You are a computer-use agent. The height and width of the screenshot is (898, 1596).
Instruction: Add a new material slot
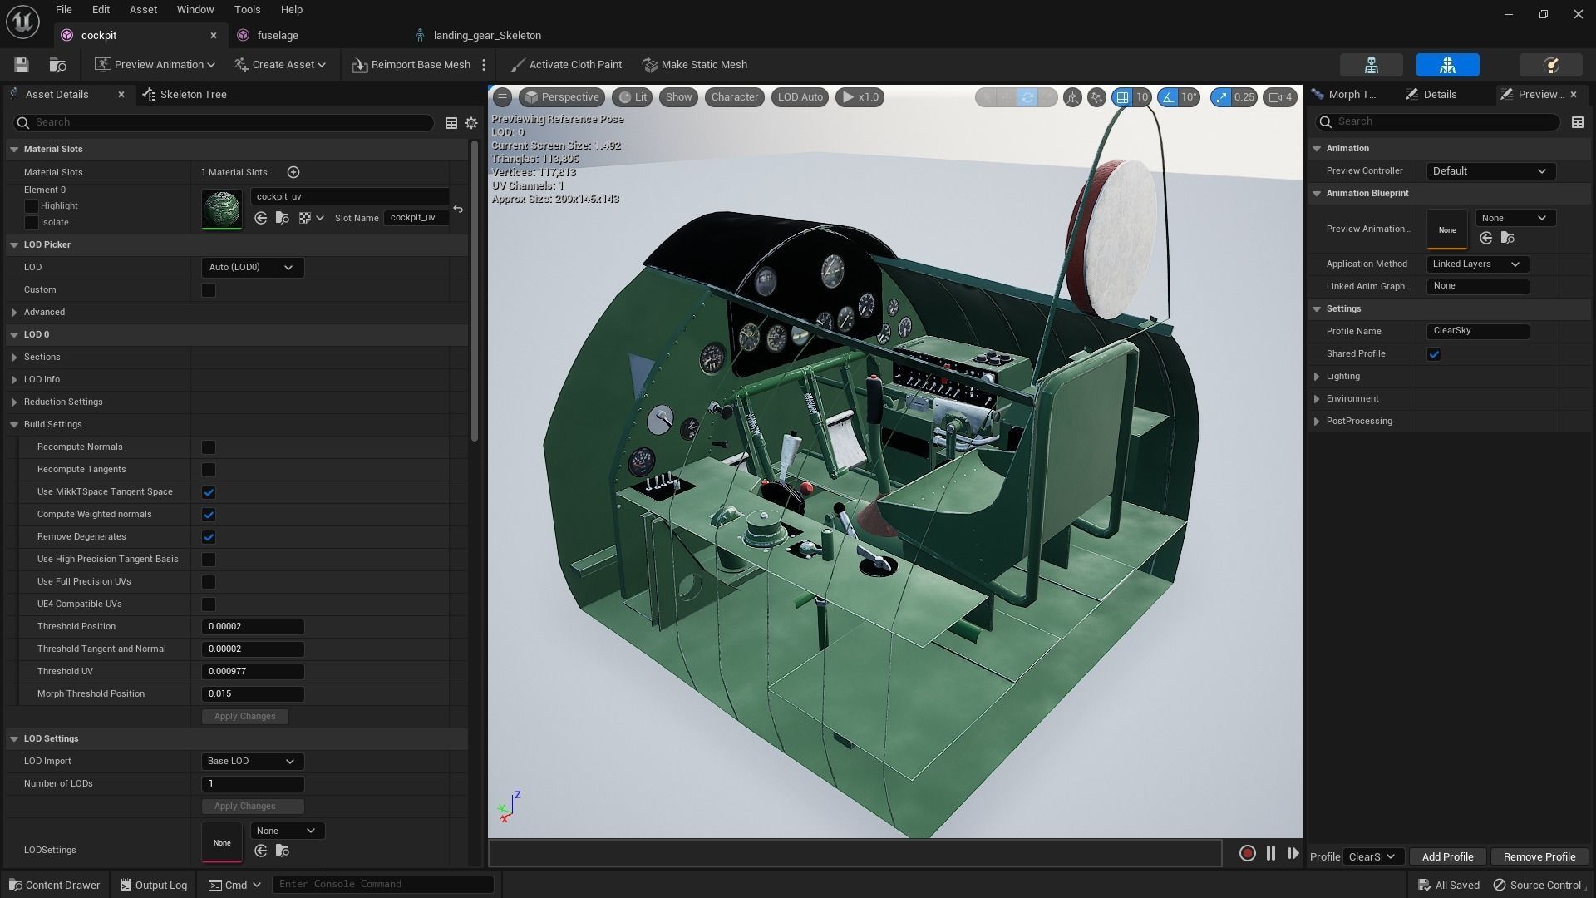click(293, 172)
